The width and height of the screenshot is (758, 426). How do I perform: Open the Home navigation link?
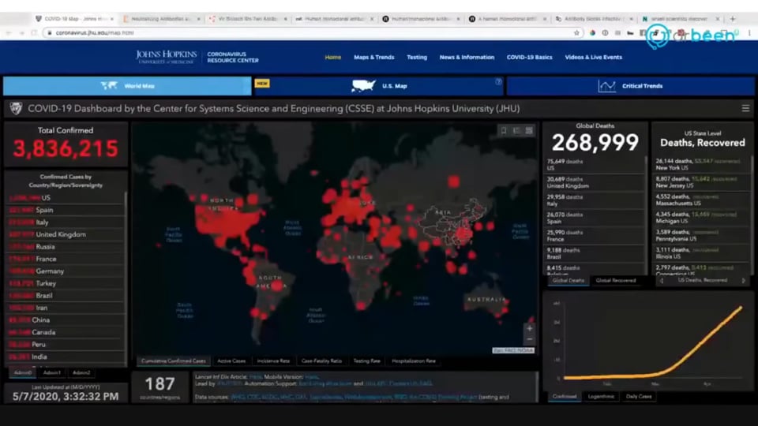(x=332, y=57)
